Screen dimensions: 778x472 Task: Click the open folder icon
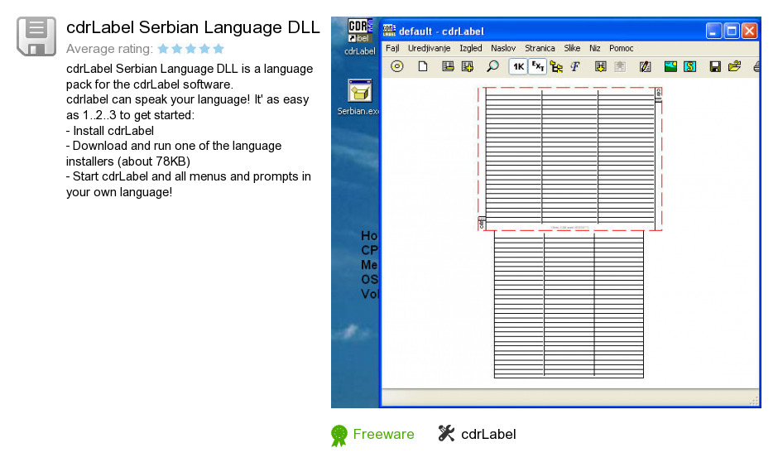734,66
